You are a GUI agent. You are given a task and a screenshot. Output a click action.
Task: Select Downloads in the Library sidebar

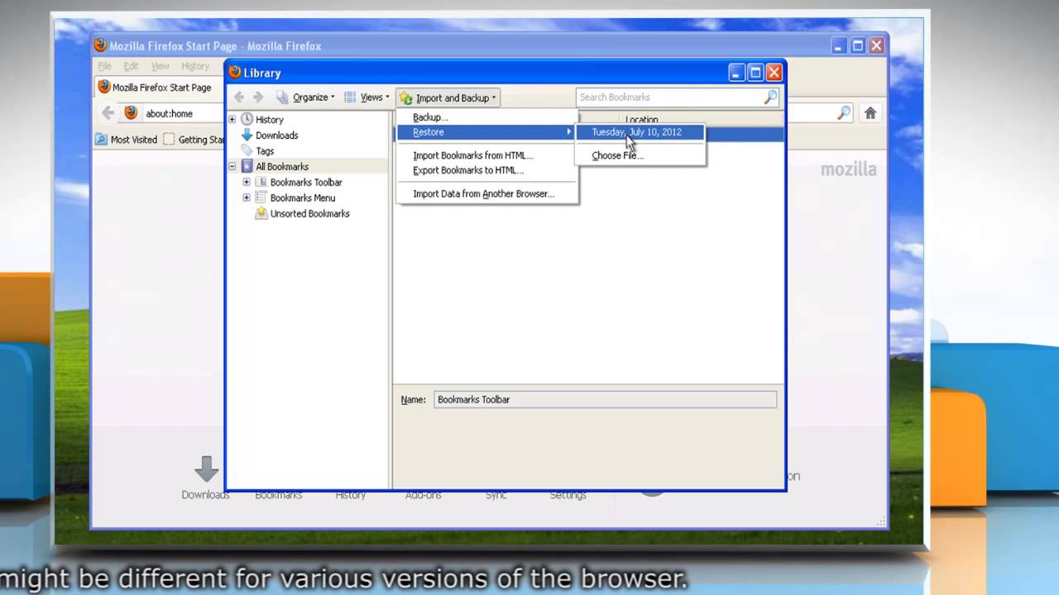click(276, 136)
